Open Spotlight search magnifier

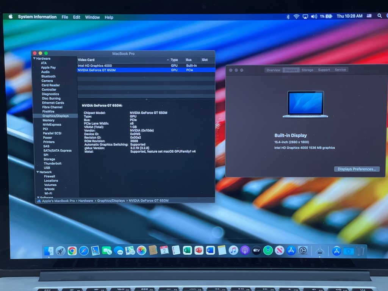[x=379, y=16]
